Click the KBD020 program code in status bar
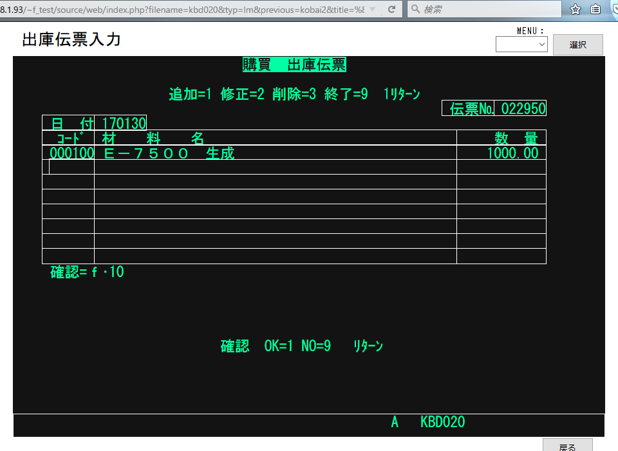Viewport: 618px width, 451px height. point(442,423)
